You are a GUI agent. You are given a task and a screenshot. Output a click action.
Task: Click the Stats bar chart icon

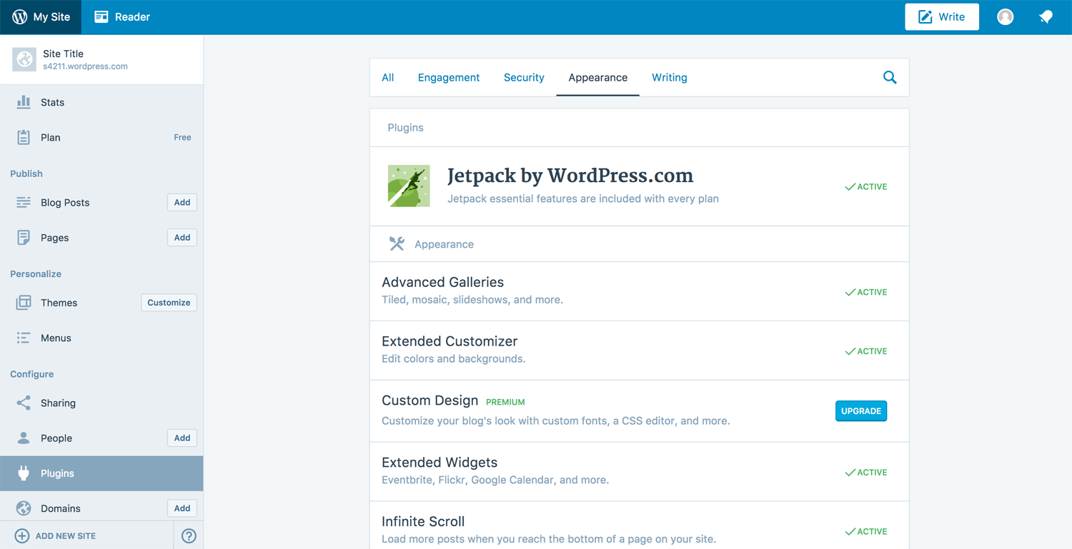(24, 102)
